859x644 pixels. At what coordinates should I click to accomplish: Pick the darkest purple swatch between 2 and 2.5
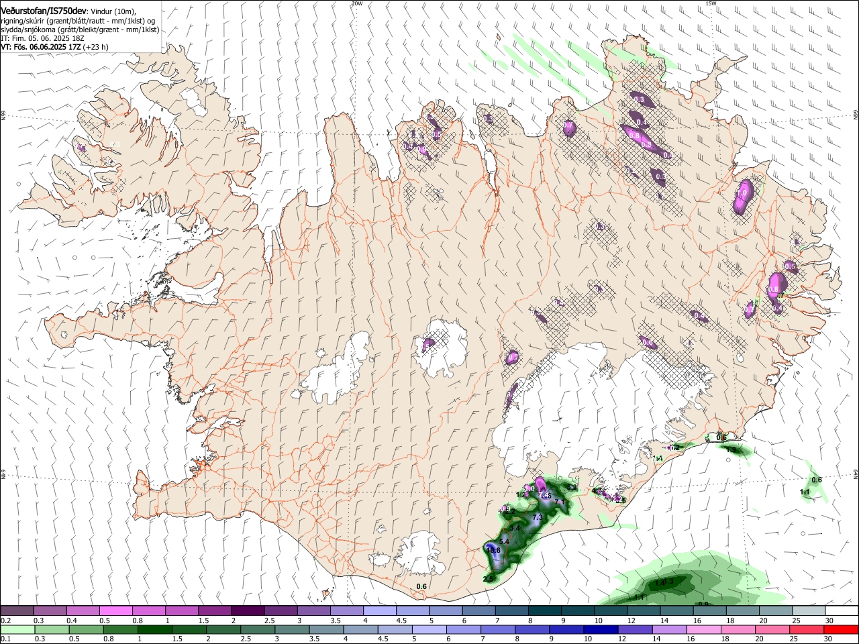coord(248,610)
